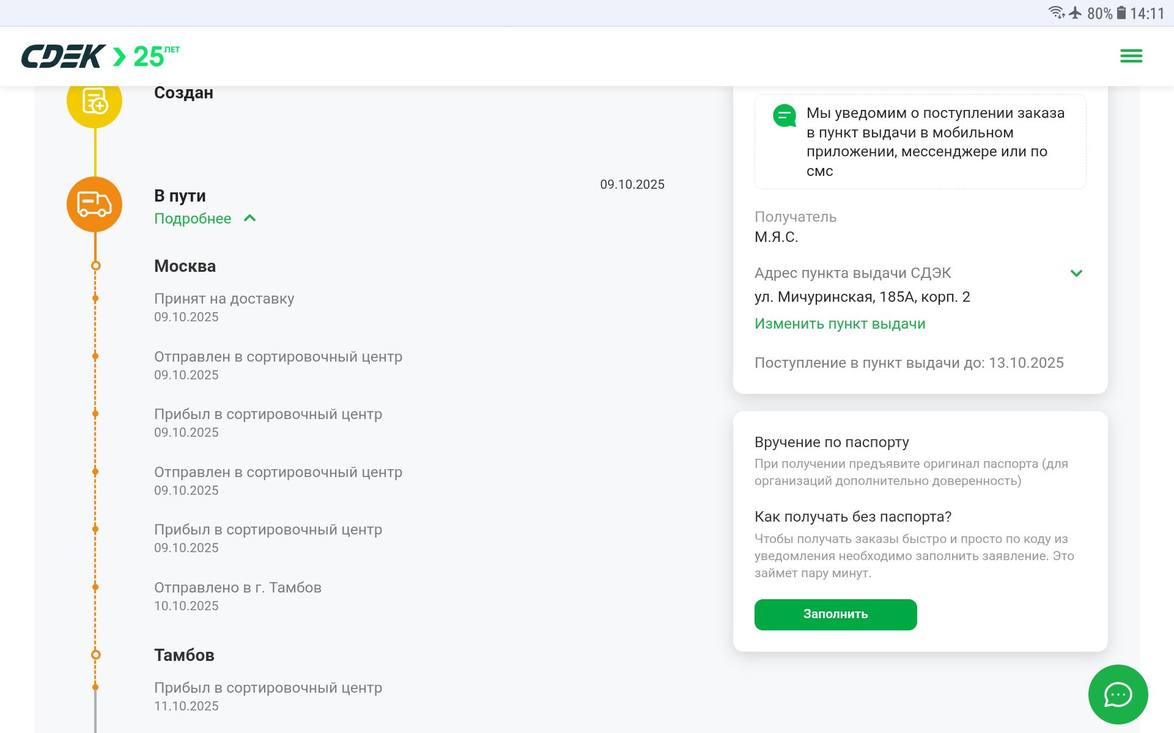Tap the battery indicator icon
Image resolution: width=1174 pixels, height=733 pixels.
pos(1121,13)
